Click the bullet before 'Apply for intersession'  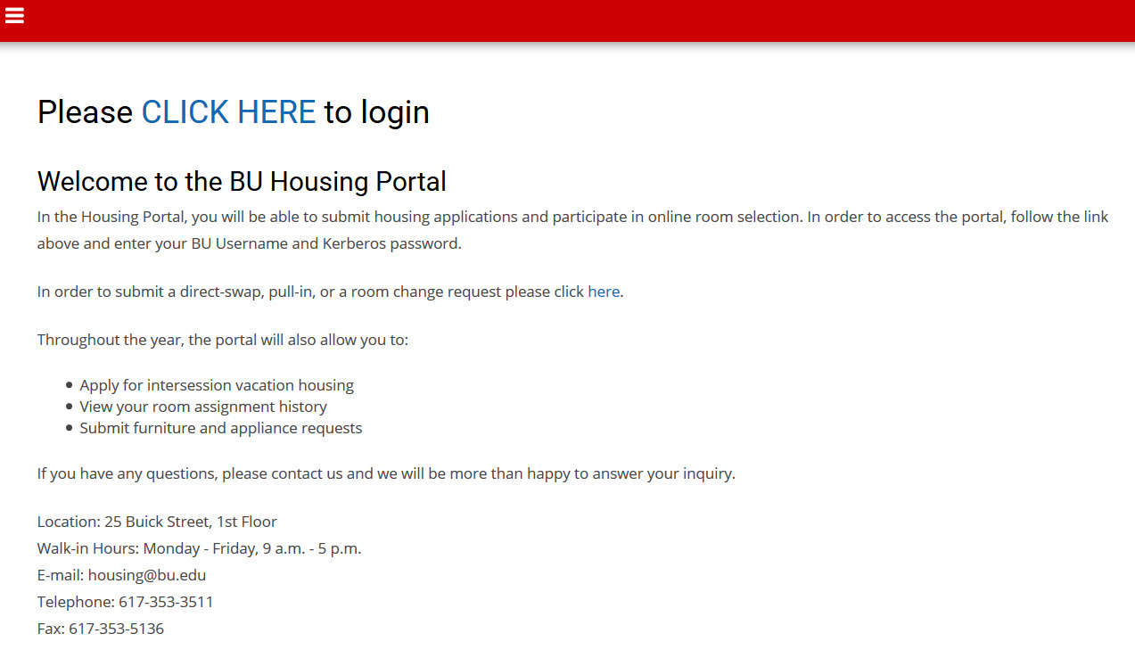[x=70, y=386]
